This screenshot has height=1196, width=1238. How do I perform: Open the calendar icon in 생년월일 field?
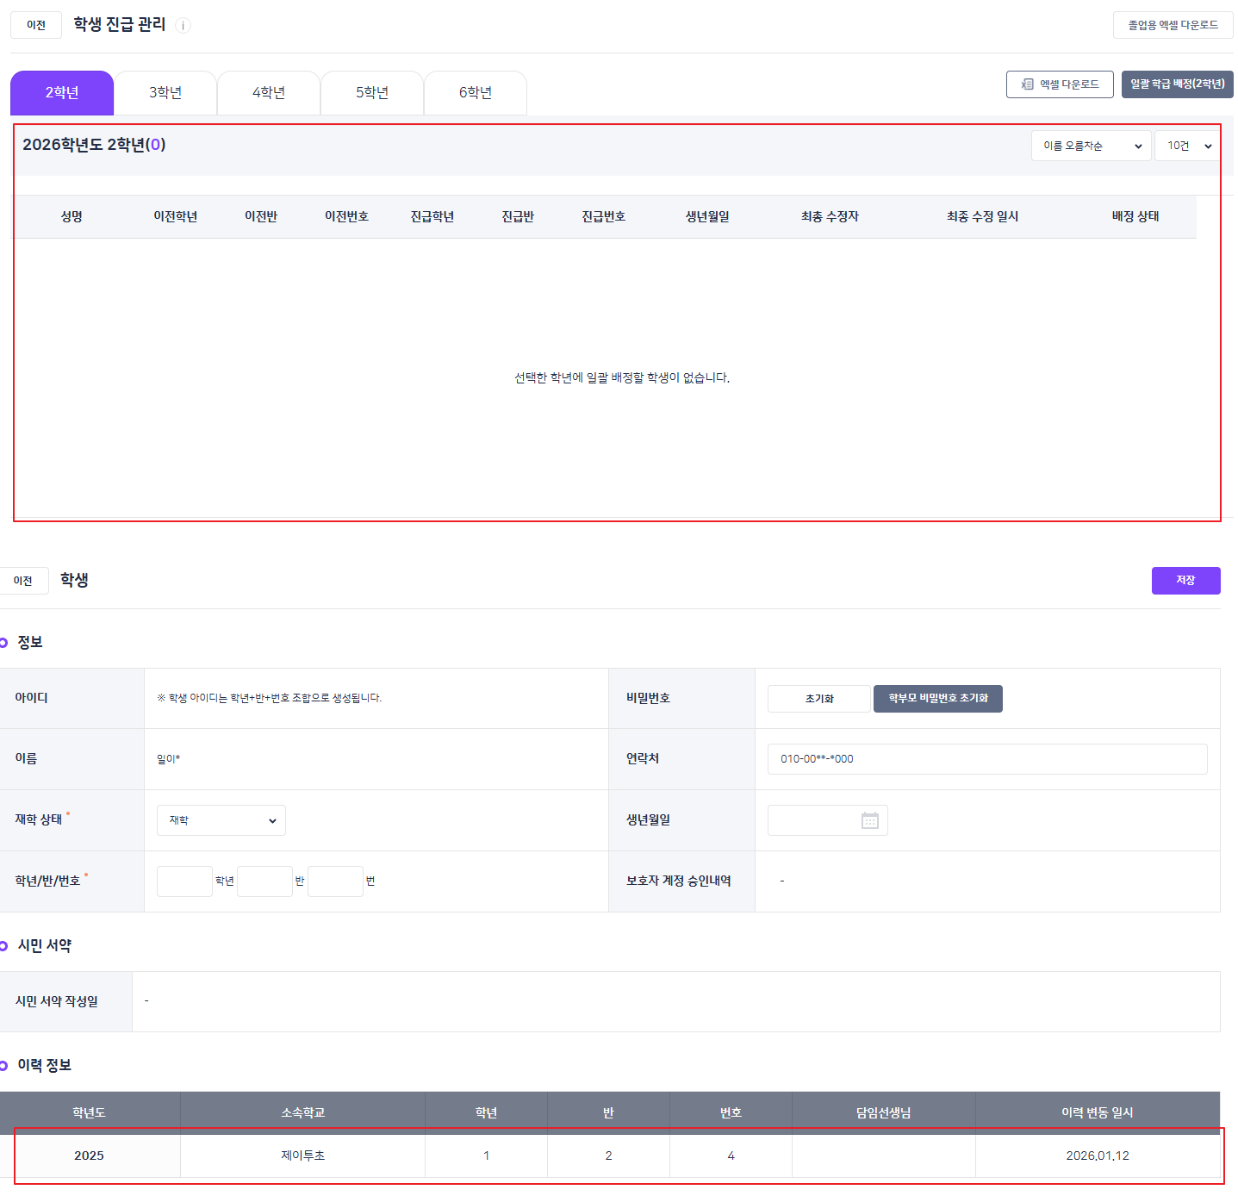click(869, 820)
